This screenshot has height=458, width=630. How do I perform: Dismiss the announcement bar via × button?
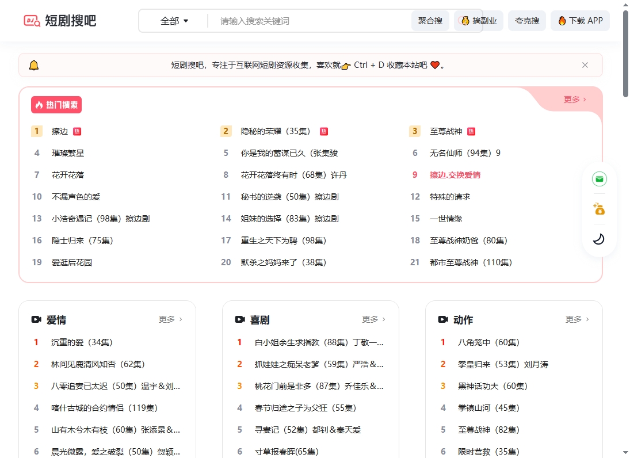[585, 65]
